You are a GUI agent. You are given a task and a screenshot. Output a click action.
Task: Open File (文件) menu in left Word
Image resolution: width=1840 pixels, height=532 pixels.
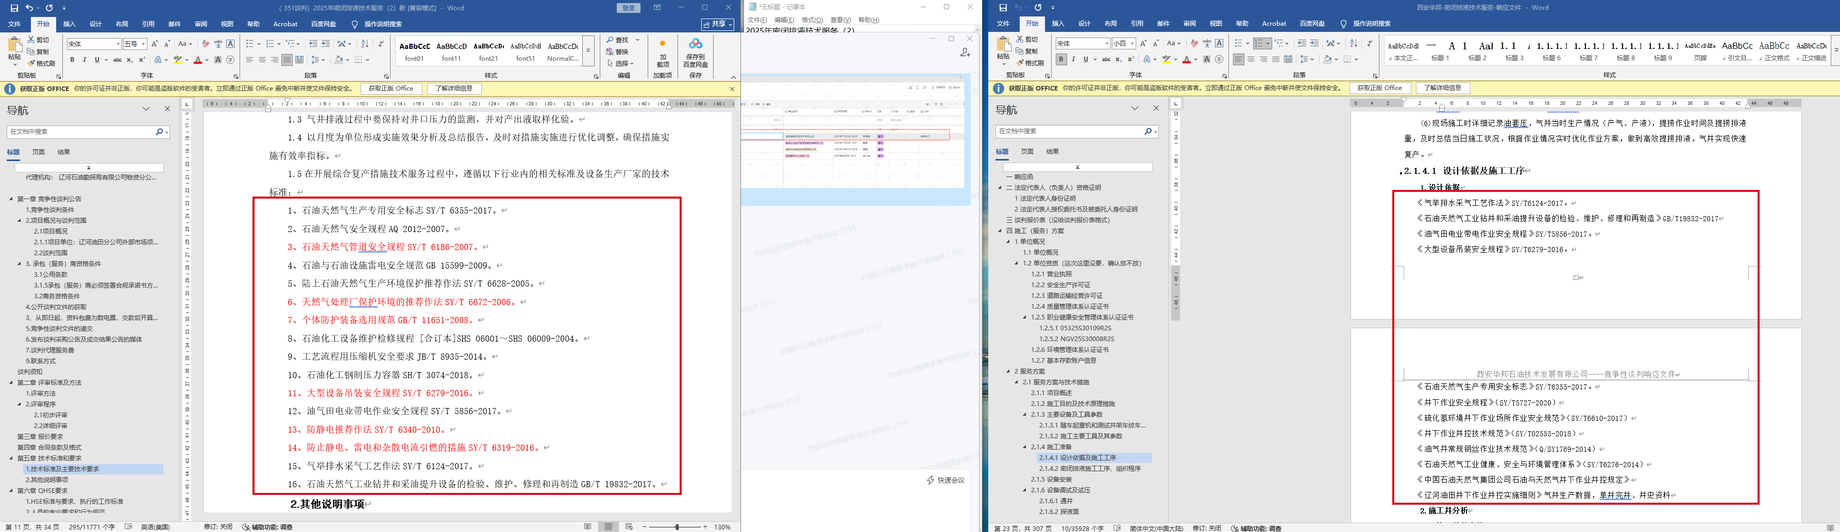[14, 24]
